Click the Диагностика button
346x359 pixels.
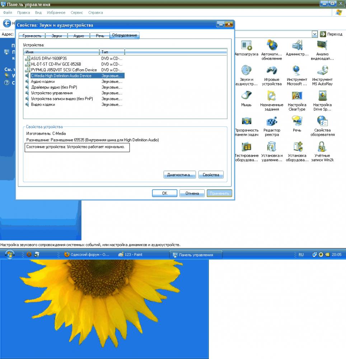[x=179, y=175]
